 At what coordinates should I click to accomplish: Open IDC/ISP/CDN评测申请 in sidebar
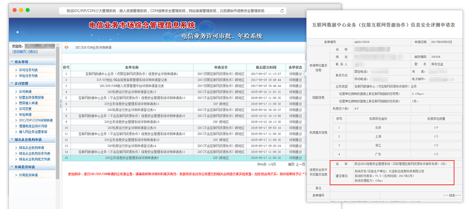point(36,120)
